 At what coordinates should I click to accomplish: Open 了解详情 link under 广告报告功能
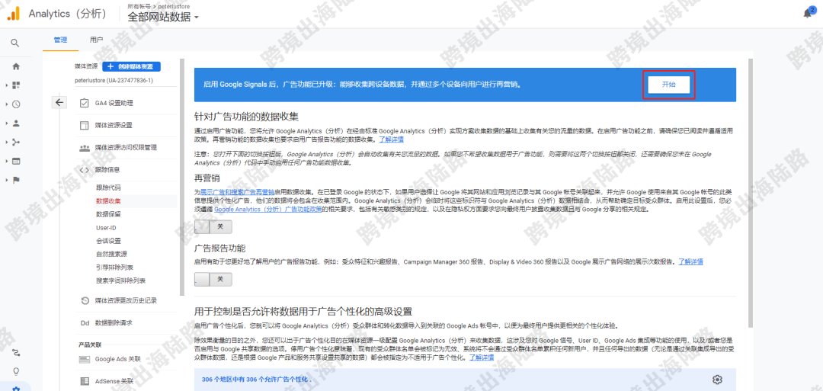[690, 261]
